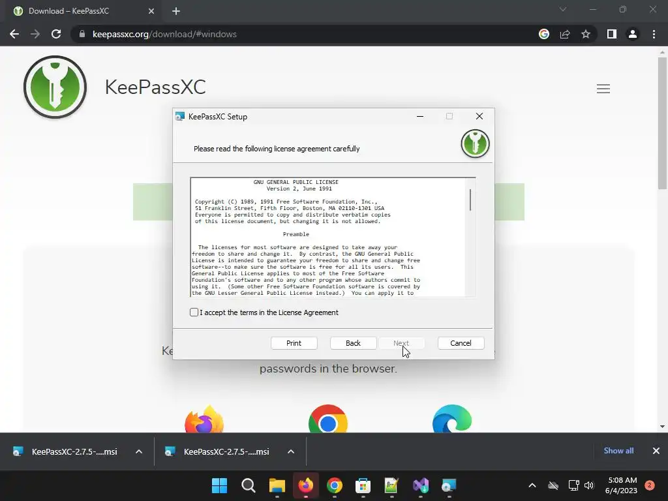The width and height of the screenshot is (668, 501).
Task: Open the Chrome profile icon
Action: pos(633,34)
